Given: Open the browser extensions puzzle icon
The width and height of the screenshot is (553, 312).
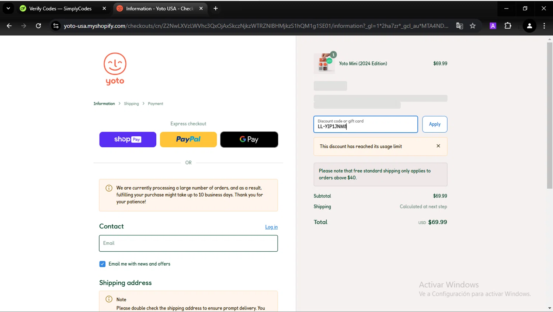Looking at the screenshot, I should (508, 26).
